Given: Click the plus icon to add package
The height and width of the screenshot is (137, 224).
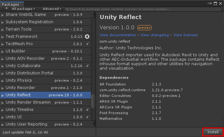Looking at the screenshot, I should point(6,9).
